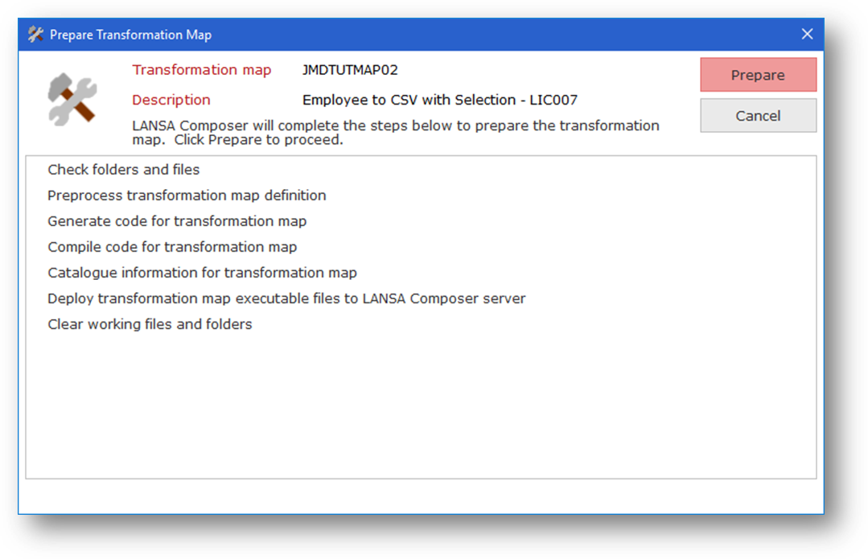Select 'Deploy transformation map executable files' step
Image resolution: width=868 pixels, height=559 pixels.
pyautogui.click(x=286, y=298)
